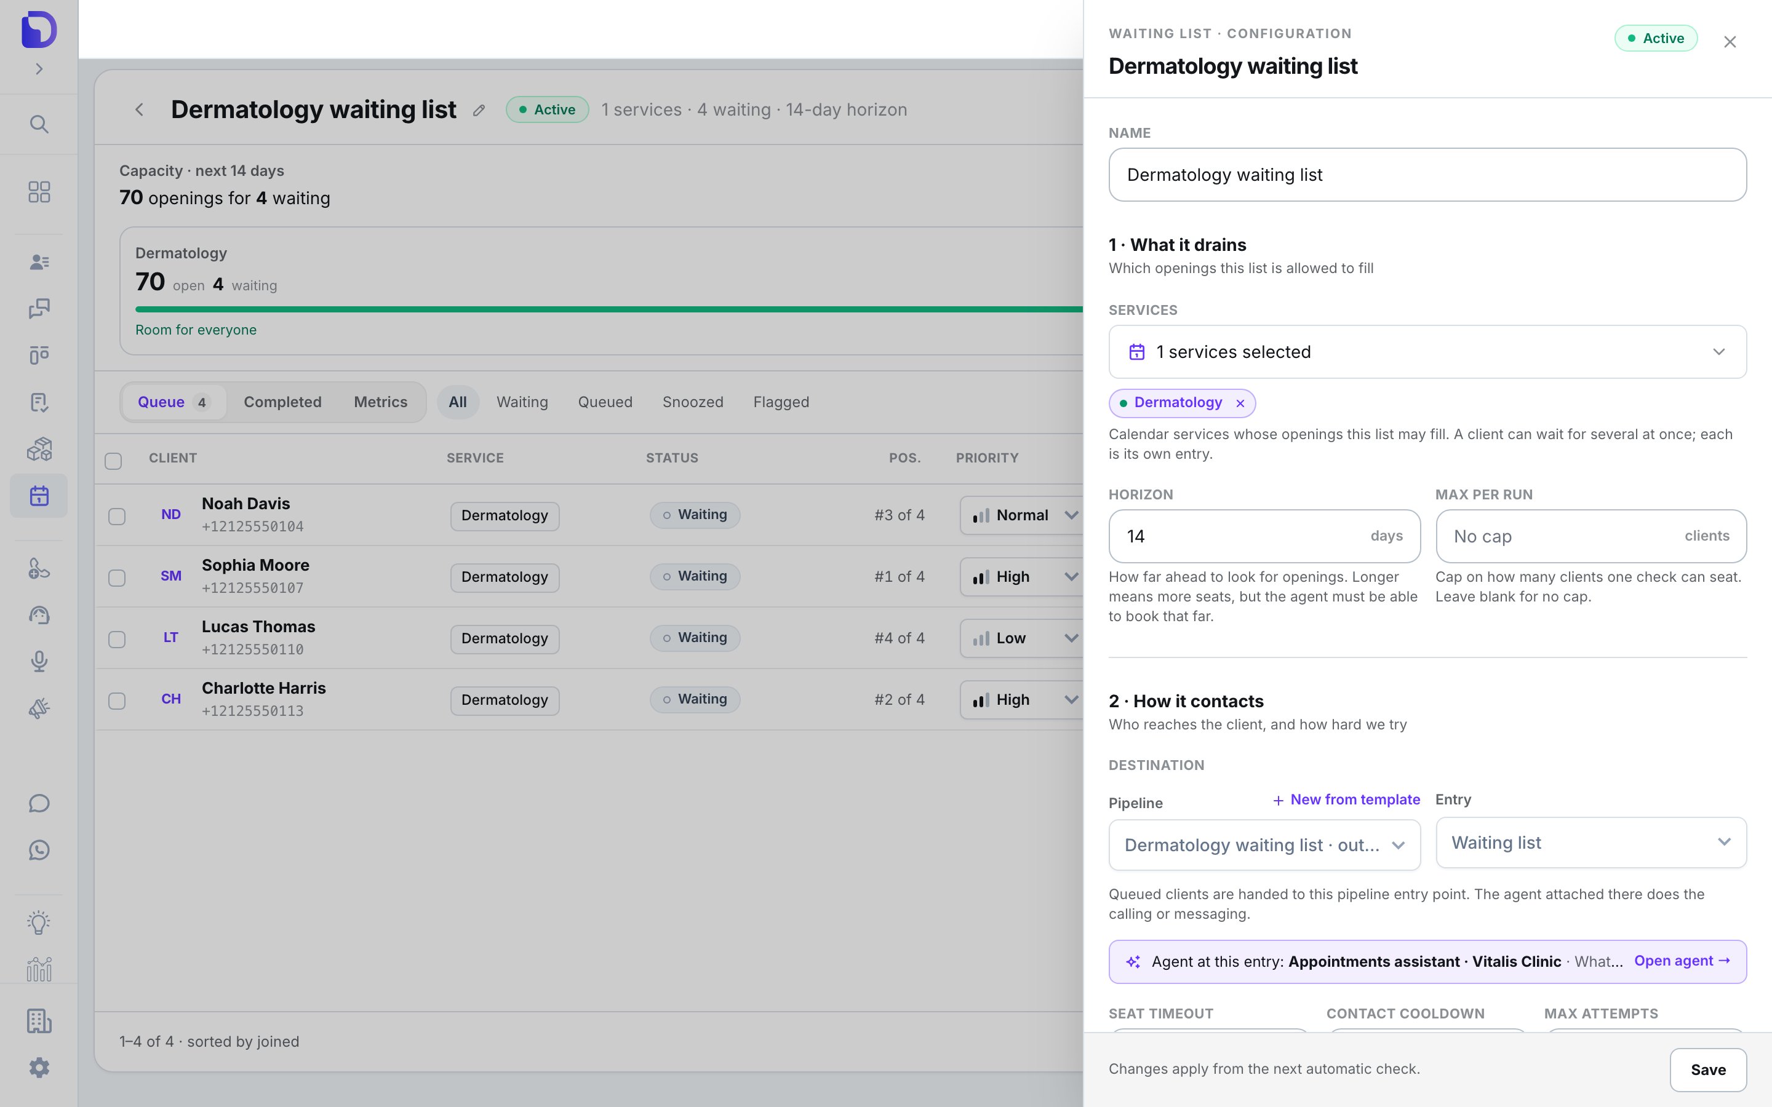This screenshot has height=1107, width=1772.
Task: Go back with the arrow beside the title
Action: point(139,110)
